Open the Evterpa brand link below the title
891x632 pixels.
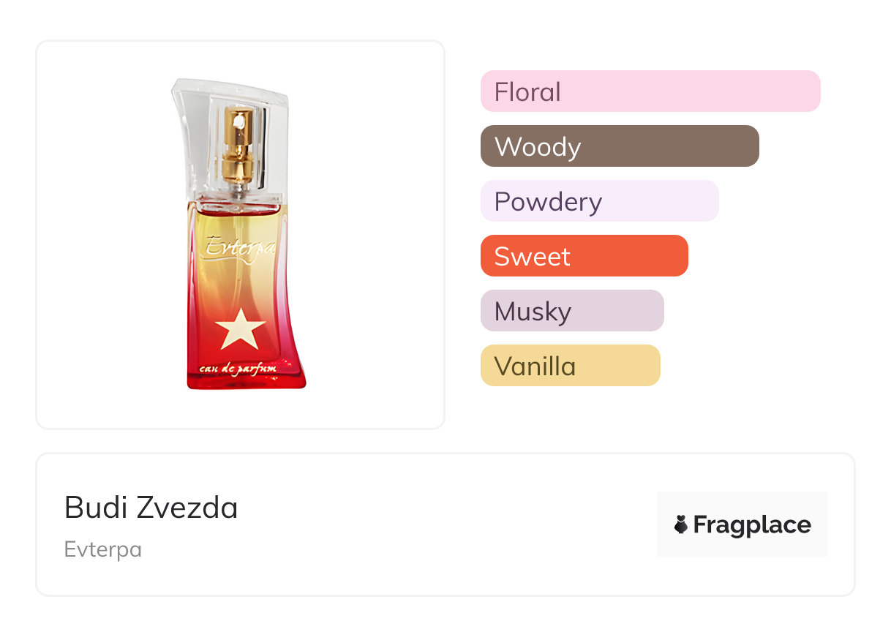pyautogui.click(x=102, y=549)
